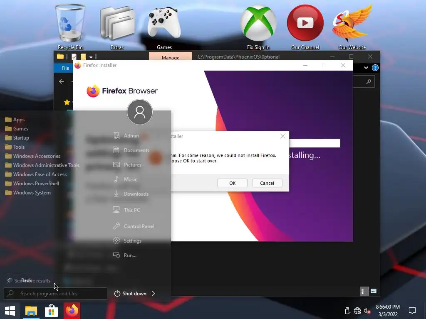This screenshot has width=426, height=319.
Task: Click the Shut down button
Action: 130,294
